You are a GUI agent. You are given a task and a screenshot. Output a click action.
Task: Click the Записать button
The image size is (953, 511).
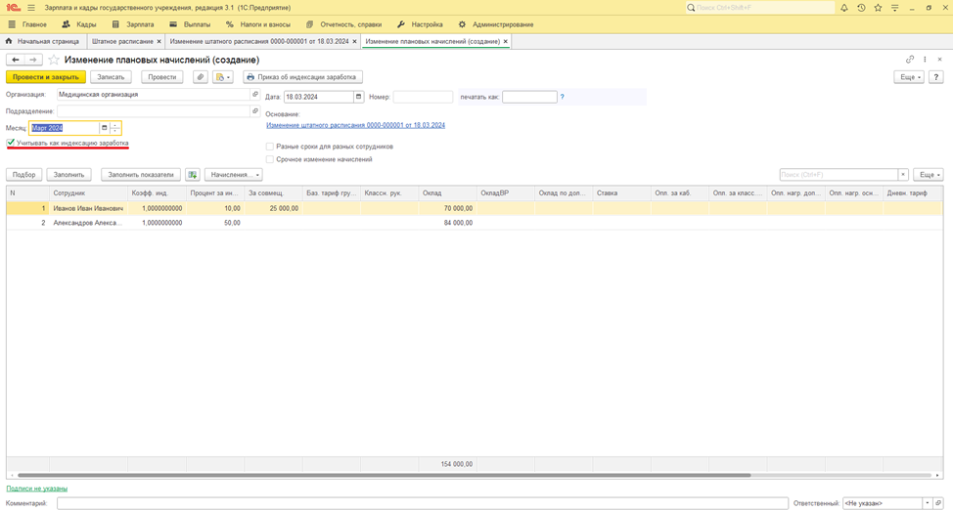(111, 77)
